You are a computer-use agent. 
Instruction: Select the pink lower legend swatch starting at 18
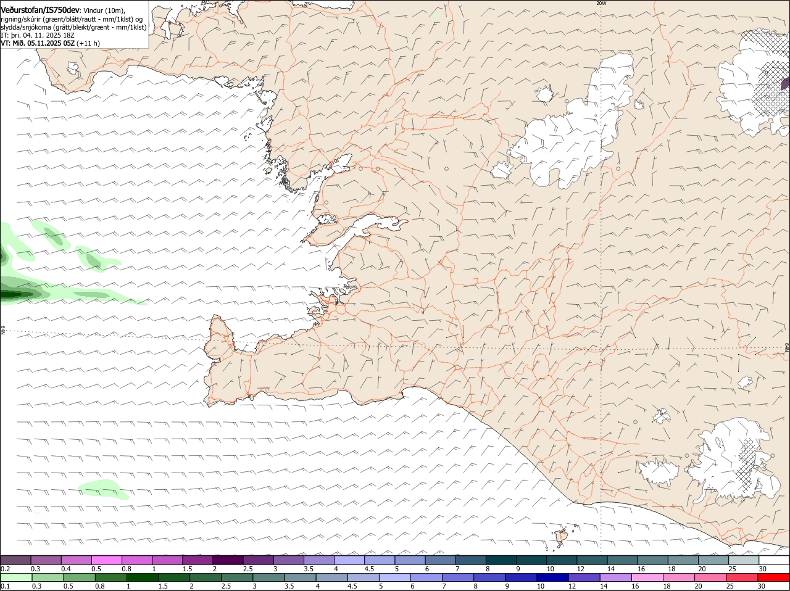coord(678,577)
